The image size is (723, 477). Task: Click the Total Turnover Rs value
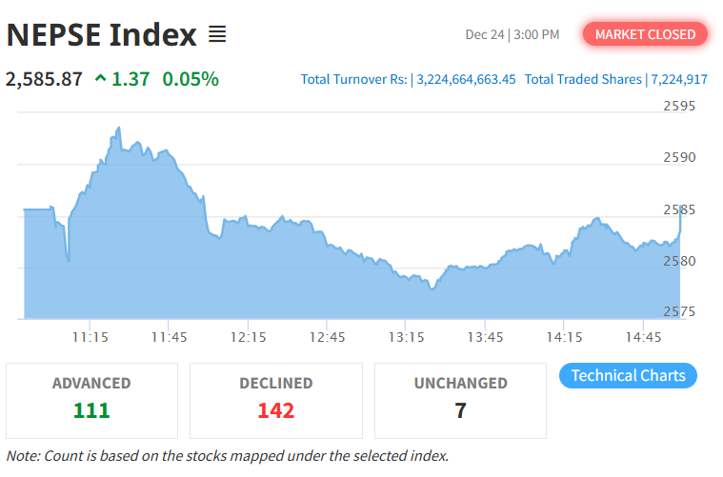[x=466, y=79]
